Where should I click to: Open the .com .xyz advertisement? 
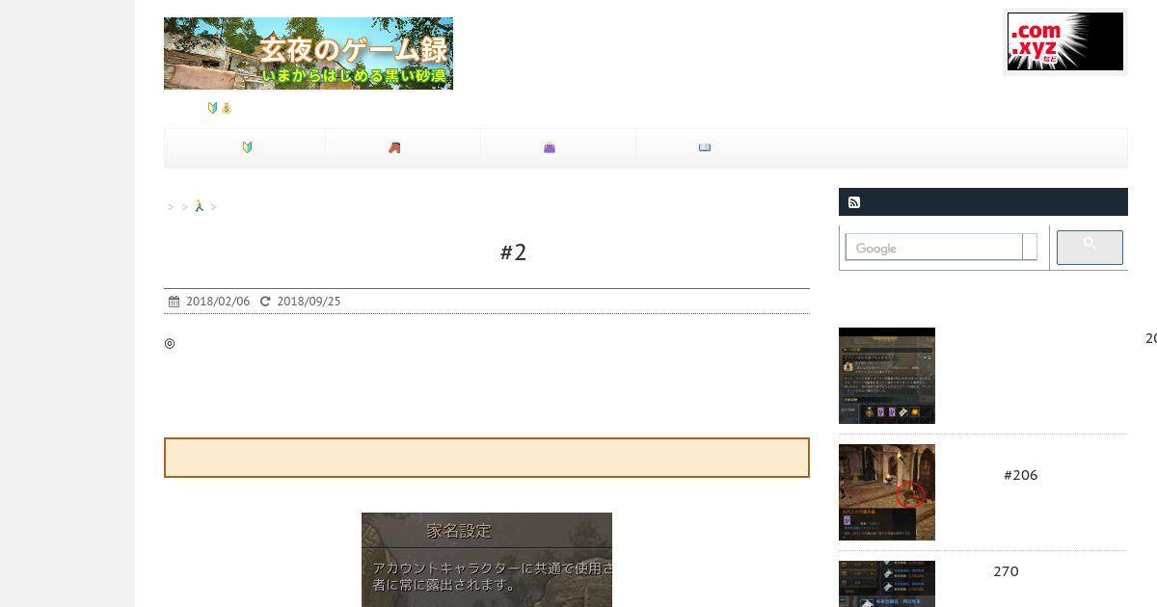point(1065,41)
